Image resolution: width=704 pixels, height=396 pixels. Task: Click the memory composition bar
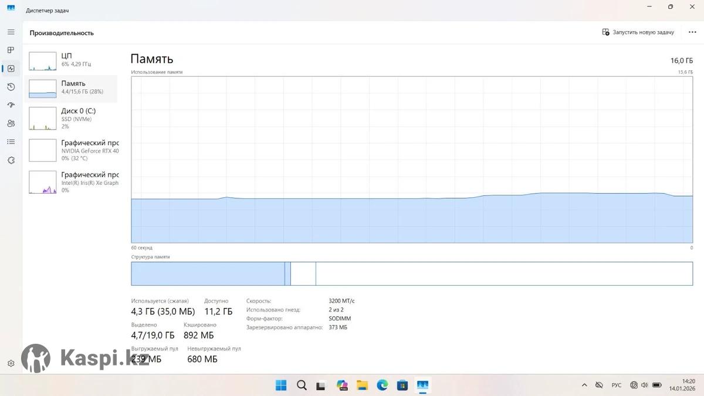tap(411, 274)
